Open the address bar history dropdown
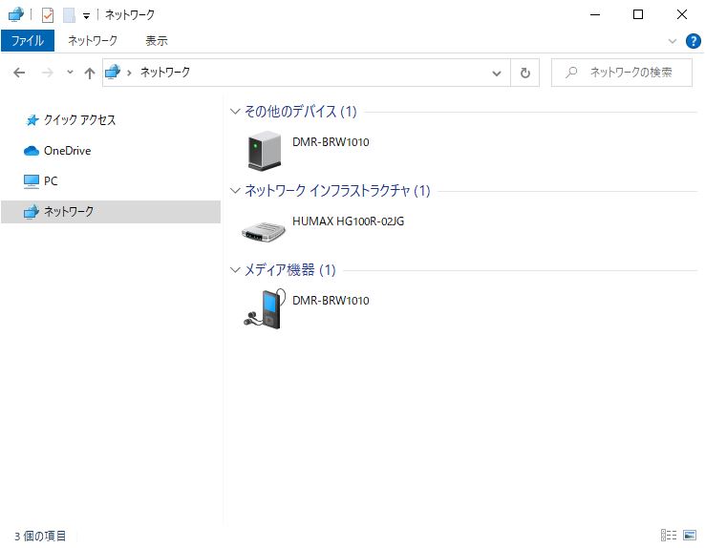 pyautogui.click(x=497, y=73)
